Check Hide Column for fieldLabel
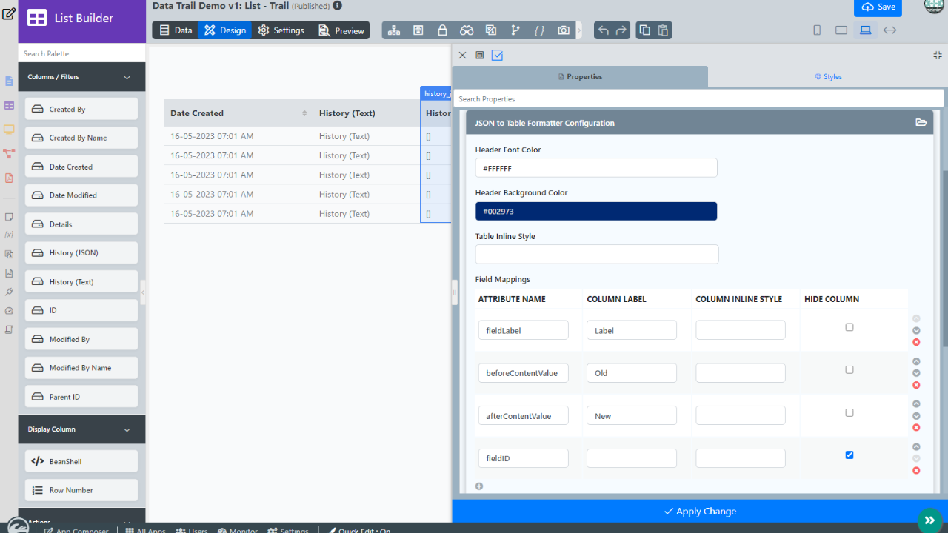The width and height of the screenshot is (948, 533). (849, 327)
